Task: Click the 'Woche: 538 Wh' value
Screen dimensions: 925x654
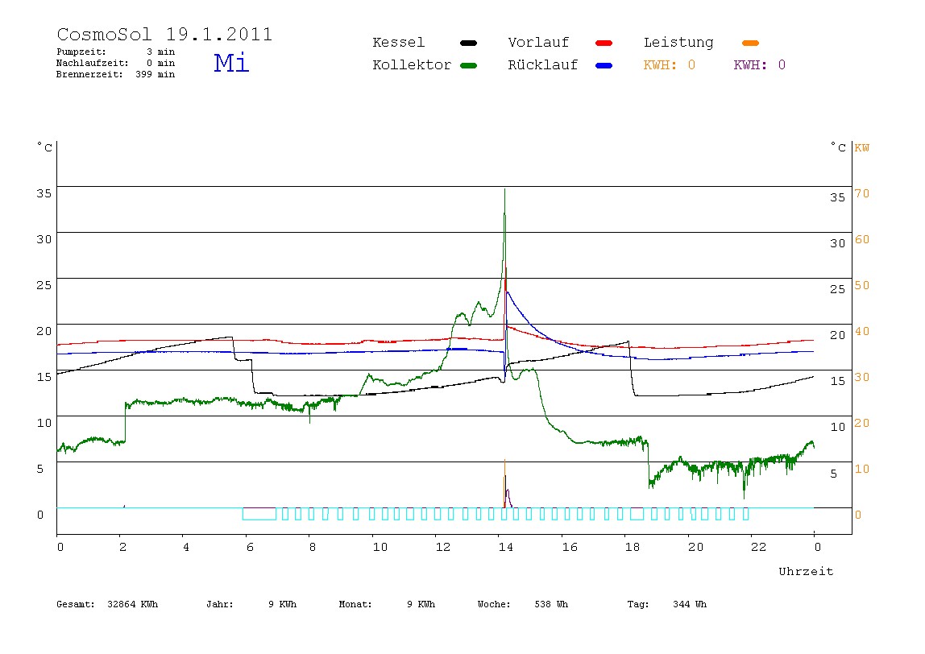Action: 523,604
